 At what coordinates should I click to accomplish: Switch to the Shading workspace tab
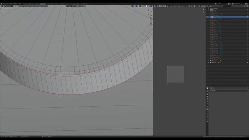coord(56,4)
